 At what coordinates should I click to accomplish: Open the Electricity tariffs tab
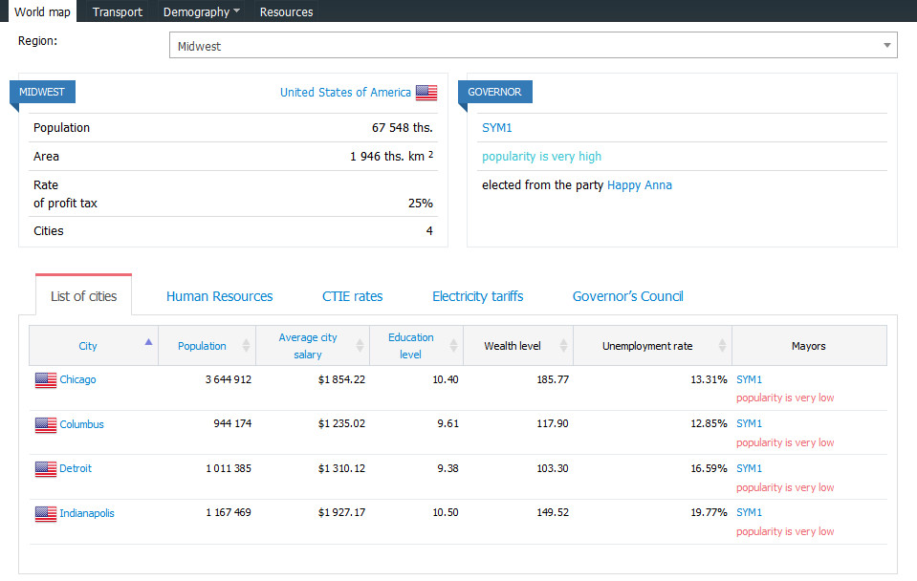tap(477, 296)
